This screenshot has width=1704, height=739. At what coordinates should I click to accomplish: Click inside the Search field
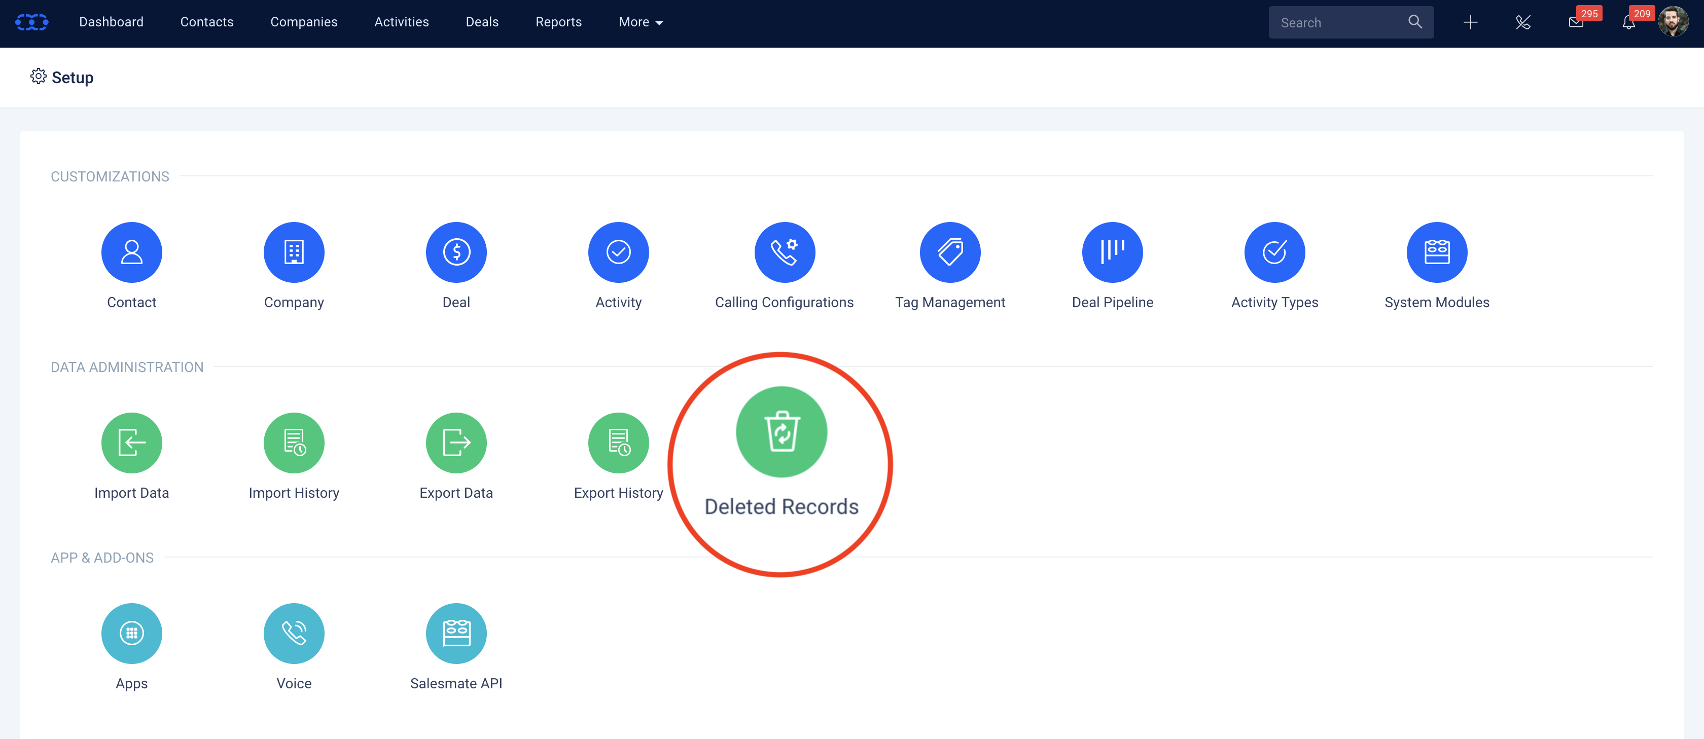pyautogui.click(x=1336, y=22)
